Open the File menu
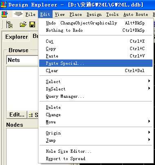The width and height of the screenshot is (155, 165). click(30, 14)
